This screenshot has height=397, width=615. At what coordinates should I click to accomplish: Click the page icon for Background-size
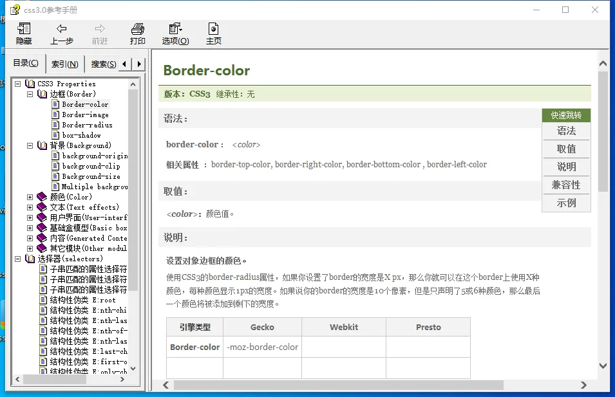click(55, 176)
